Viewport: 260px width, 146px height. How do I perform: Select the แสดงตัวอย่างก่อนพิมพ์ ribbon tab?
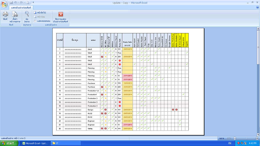click(x=21, y=8)
